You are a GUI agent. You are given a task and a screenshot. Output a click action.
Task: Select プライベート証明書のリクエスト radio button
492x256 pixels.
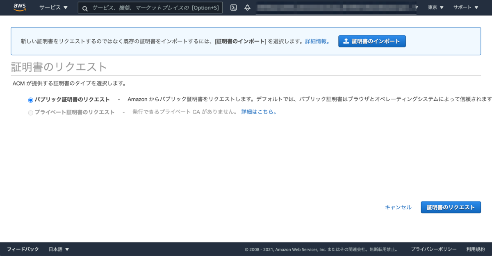coord(30,113)
